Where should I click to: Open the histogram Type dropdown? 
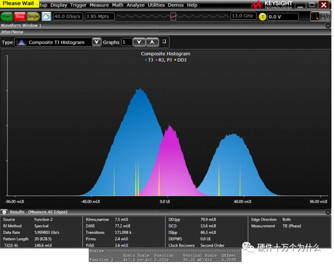click(x=96, y=42)
